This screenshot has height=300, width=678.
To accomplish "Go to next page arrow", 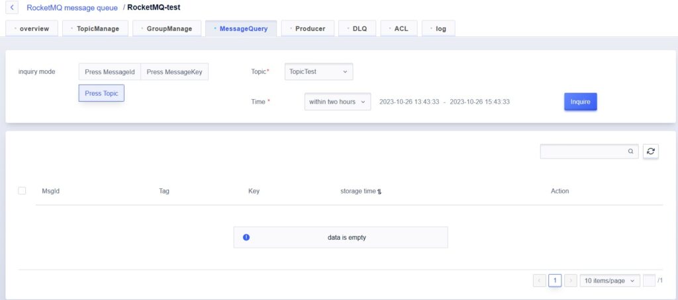I will pos(571,281).
